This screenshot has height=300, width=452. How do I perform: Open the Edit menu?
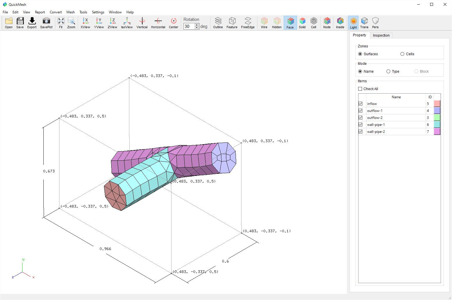pos(15,12)
